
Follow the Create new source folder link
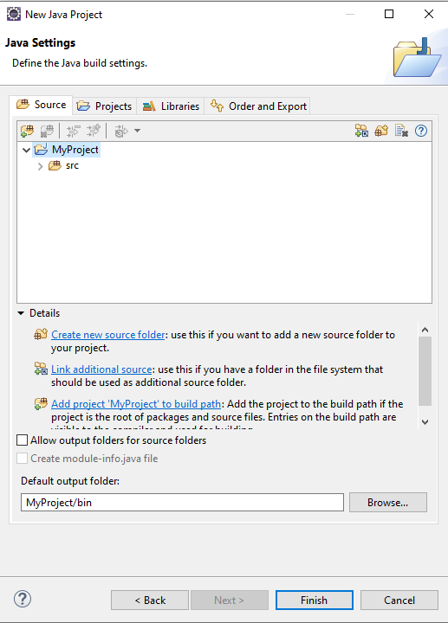click(x=107, y=335)
